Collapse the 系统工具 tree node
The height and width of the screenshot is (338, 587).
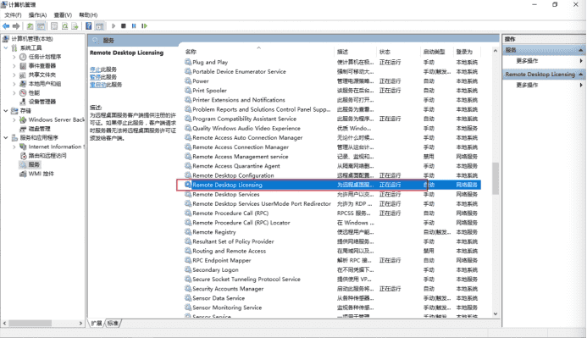[x=6, y=48]
